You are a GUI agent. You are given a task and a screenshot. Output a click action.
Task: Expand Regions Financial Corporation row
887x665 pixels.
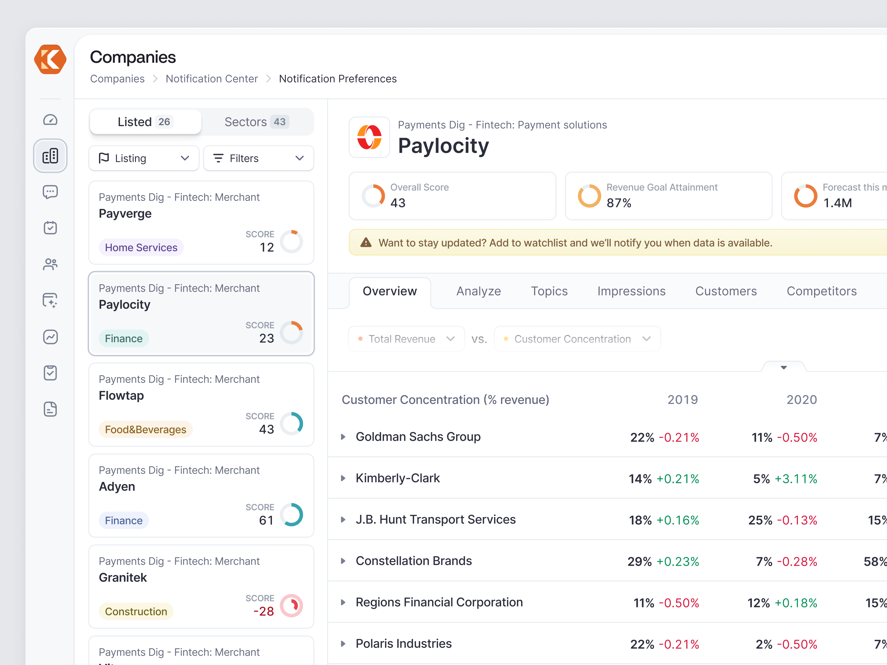click(343, 602)
